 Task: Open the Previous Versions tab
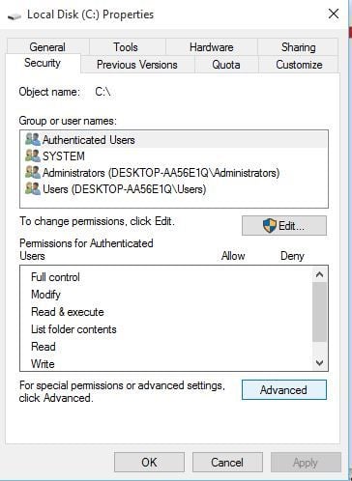[x=137, y=65]
